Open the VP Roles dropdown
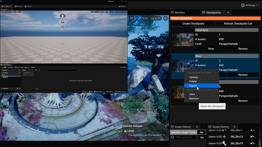The width and height of the screenshot is (262, 147). pos(29,6)
